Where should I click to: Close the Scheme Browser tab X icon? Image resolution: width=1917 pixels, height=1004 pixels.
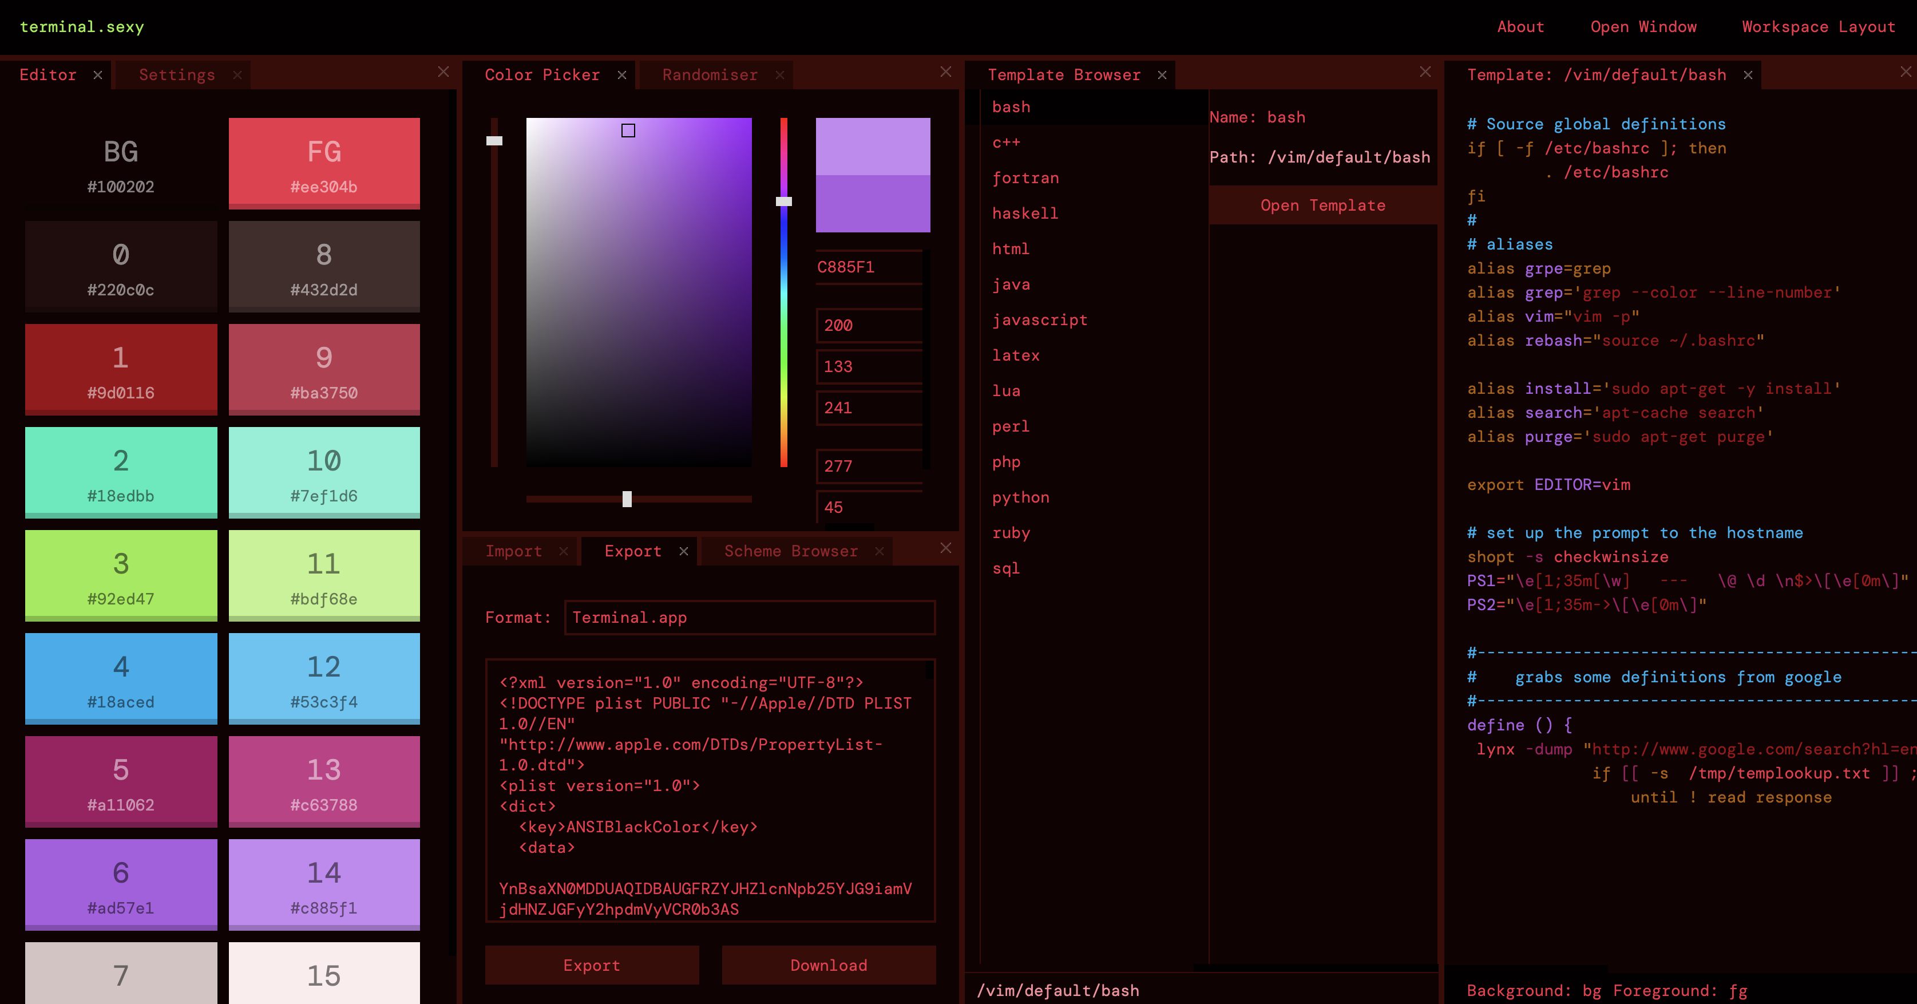[880, 551]
